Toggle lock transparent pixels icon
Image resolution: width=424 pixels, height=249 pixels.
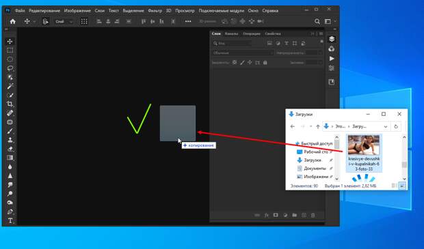click(x=235, y=63)
